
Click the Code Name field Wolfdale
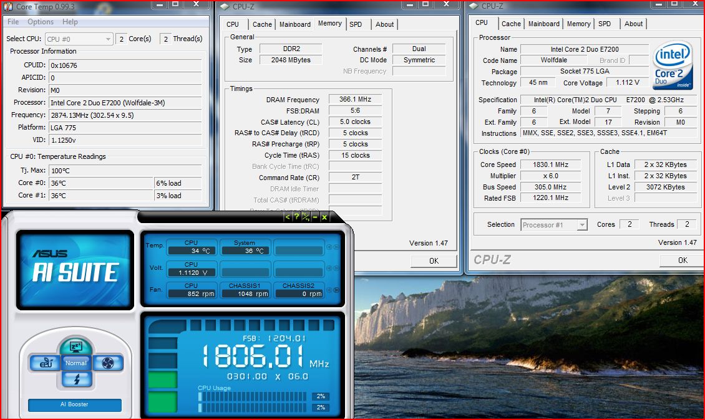[x=553, y=60]
